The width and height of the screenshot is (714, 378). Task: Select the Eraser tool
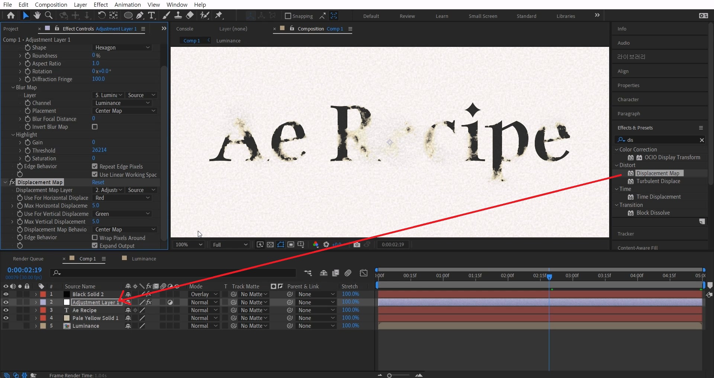coord(190,16)
